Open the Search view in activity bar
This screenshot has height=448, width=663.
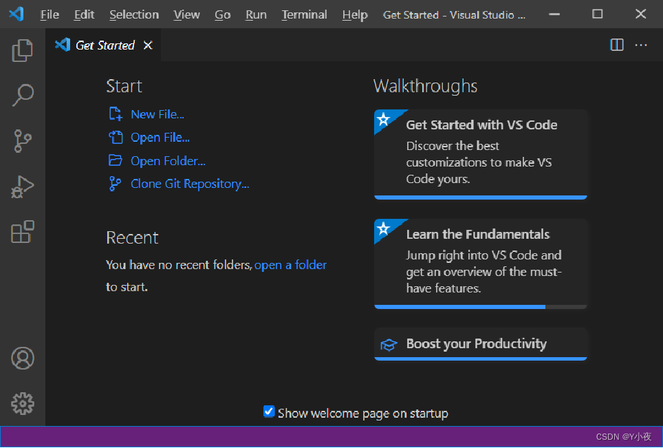(23, 95)
